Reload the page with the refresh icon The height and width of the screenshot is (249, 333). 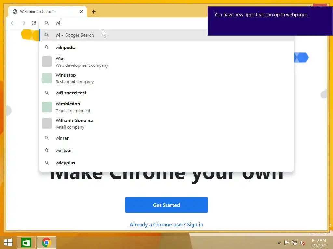pos(34,23)
